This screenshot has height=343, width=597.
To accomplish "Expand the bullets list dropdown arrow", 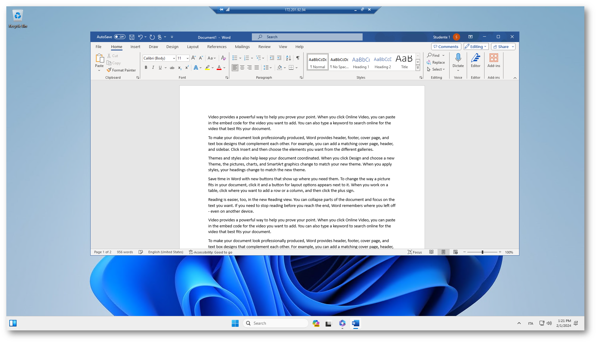I will (x=240, y=58).
